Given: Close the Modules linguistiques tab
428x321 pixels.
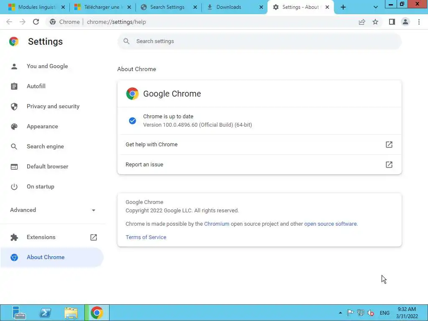Looking at the screenshot, I should [x=63, y=7].
